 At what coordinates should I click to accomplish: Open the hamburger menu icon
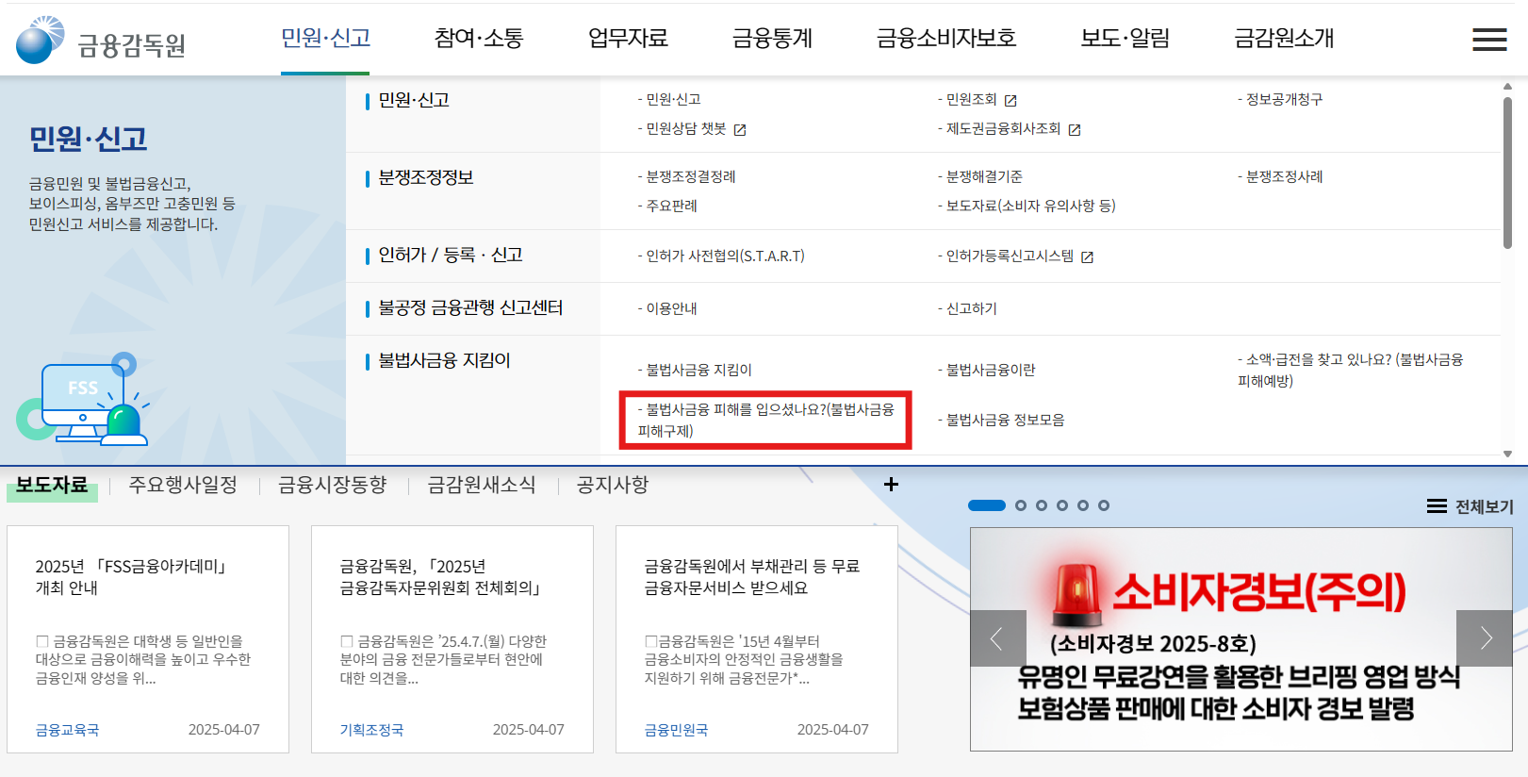(x=1489, y=39)
